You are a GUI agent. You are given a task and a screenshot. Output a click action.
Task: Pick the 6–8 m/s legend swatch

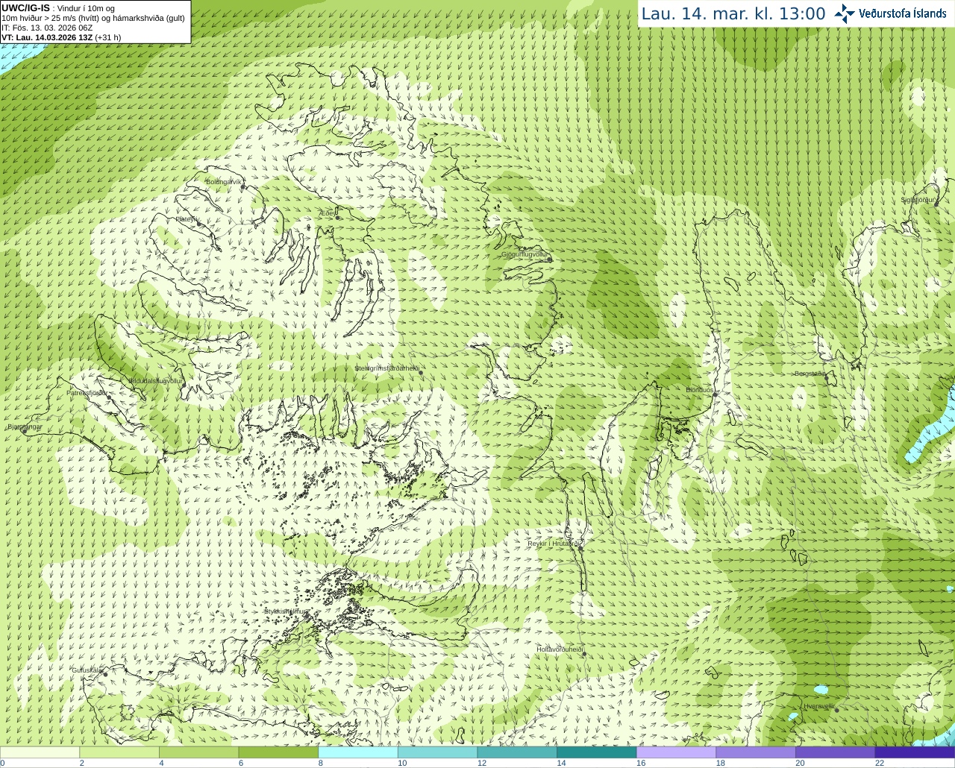(278, 752)
